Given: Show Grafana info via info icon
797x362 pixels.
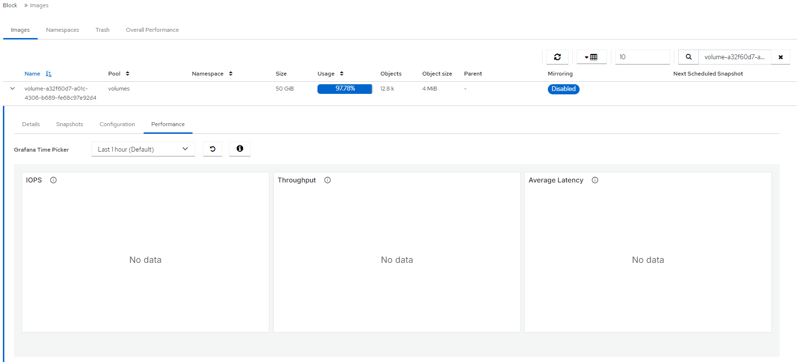Looking at the screenshot, I should (x=240, y=149).
